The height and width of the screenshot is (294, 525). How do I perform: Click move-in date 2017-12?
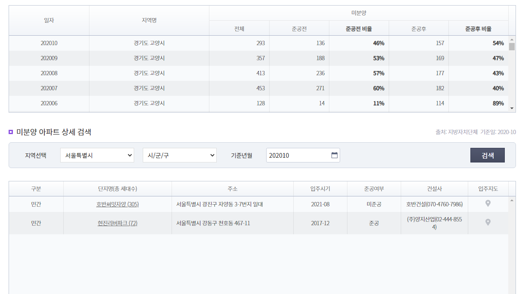(x=320, y=224)
